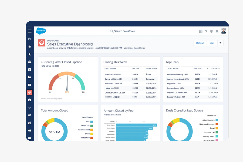Open the user profile avatar
The height and width of the screenshot is (162, 243).
coord(224,31)
